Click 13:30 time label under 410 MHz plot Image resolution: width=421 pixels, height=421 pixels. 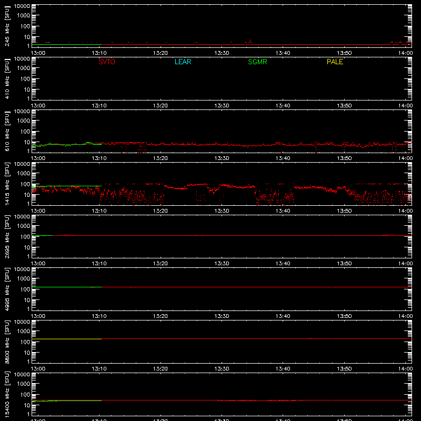tap(222, 106)
